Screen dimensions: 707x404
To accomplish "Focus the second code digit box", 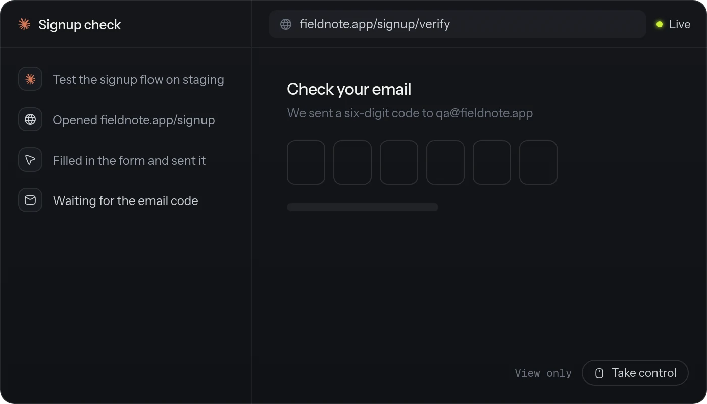I will click(x=352, y=163).
